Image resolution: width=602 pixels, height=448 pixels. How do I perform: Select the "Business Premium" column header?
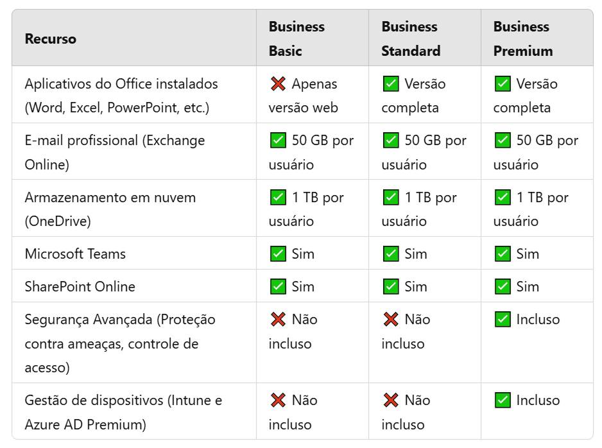point(522,39)
